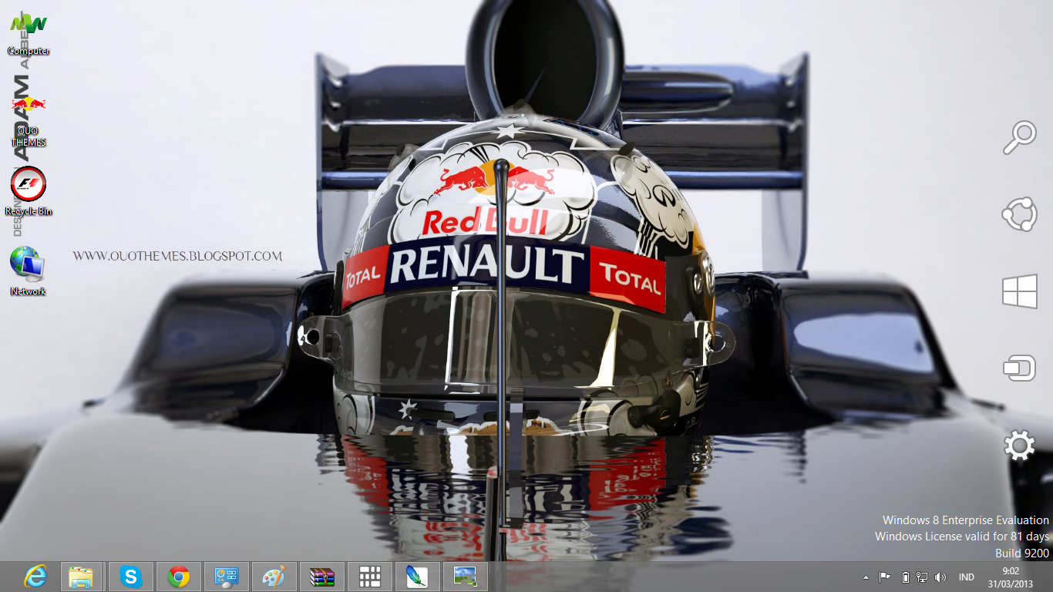The image size is (1053, 592).
Task: Open WinRAR from the taskbar
Action: point(322,577)
